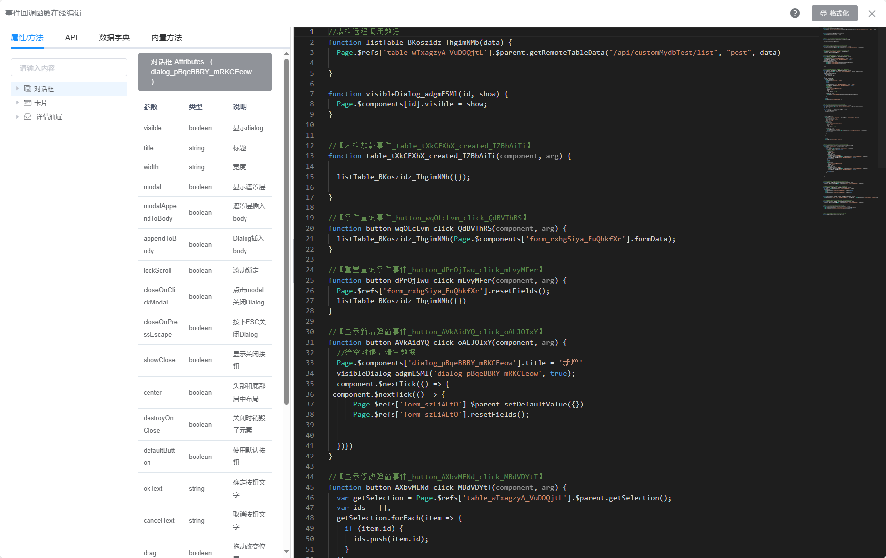
Task: Click comment '//表格远程调用数据' on line 1
Action: tap(364, 32)
